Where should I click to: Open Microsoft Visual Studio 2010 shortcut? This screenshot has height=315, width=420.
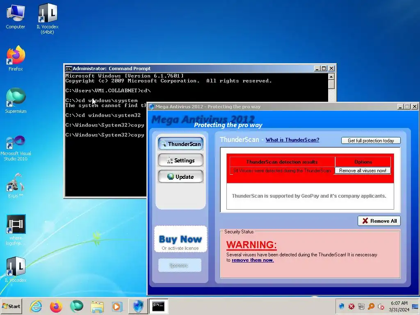[16, 148]
